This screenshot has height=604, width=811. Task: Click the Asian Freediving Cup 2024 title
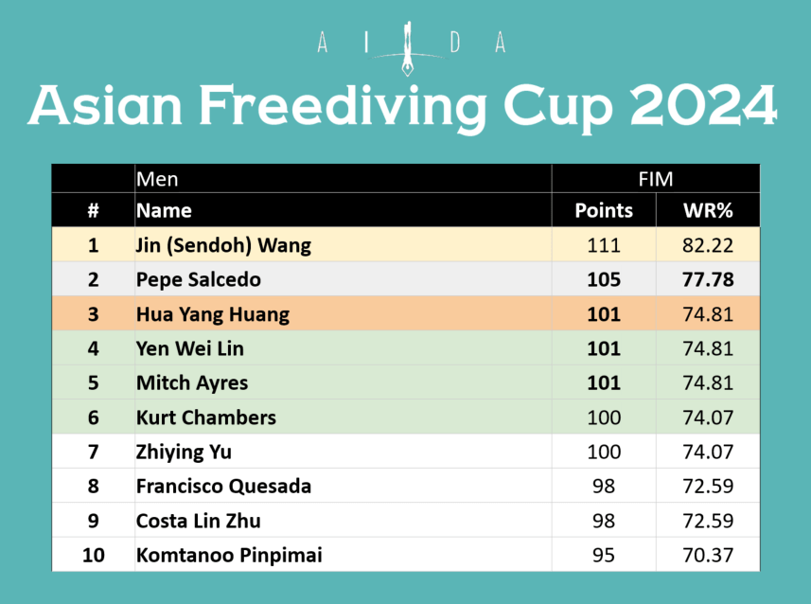pyautogui.click(x=404, y=108)
